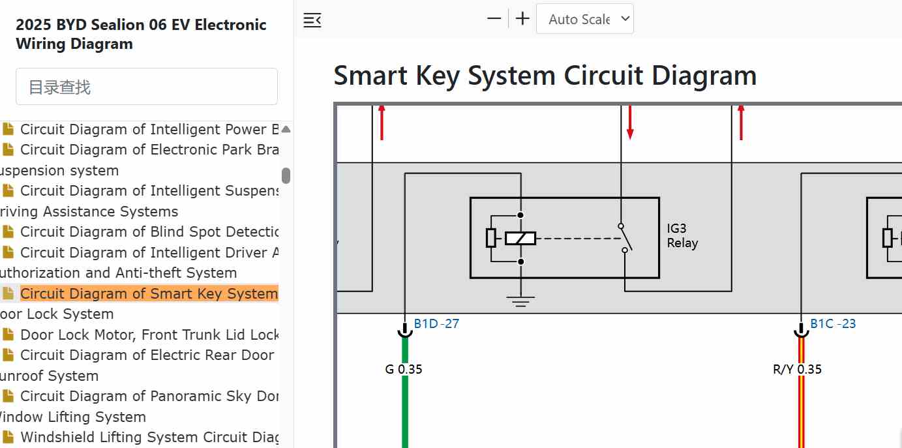Click the IG3 Relay label
902x448 pixels.
pyautogui.click(x=682, y=236)
